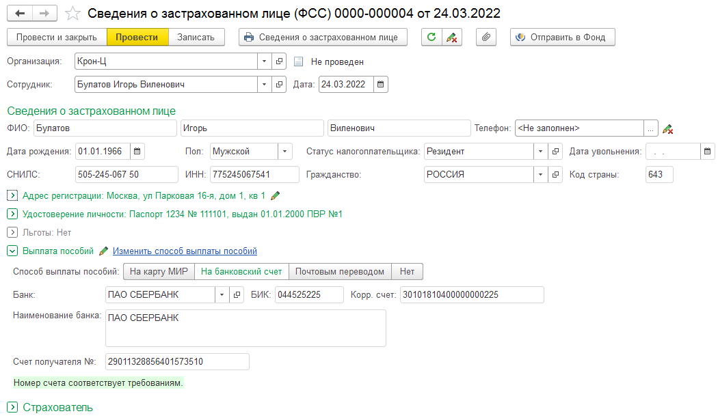Expand the Страхователь section
This screenshot has width=718, height=418.
pos(12,408)
